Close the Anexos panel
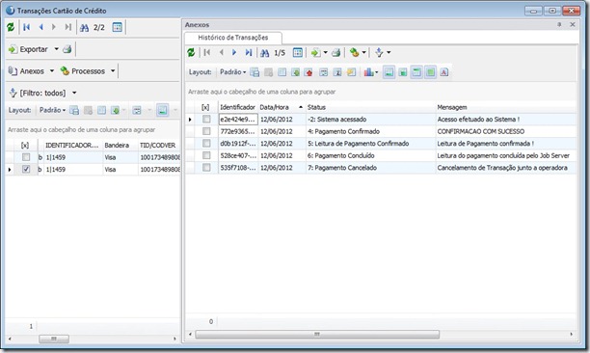The width and height of the screenshot is (590, 353). click(x=573, y=24)
